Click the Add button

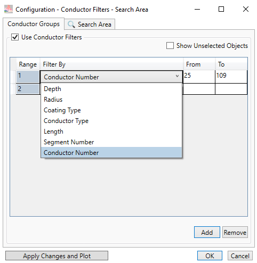tap(207, 232)
